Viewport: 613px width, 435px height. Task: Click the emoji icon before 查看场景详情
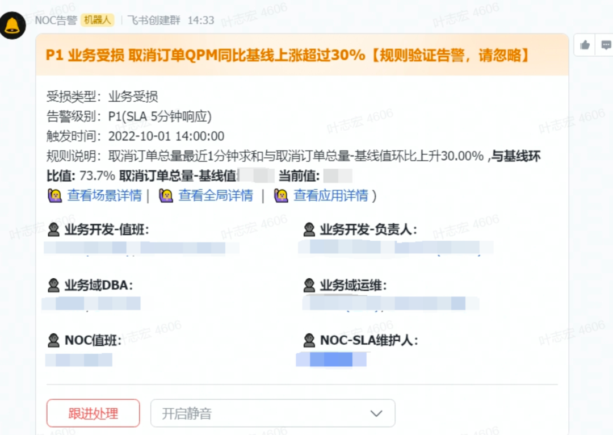coord(54,196)
